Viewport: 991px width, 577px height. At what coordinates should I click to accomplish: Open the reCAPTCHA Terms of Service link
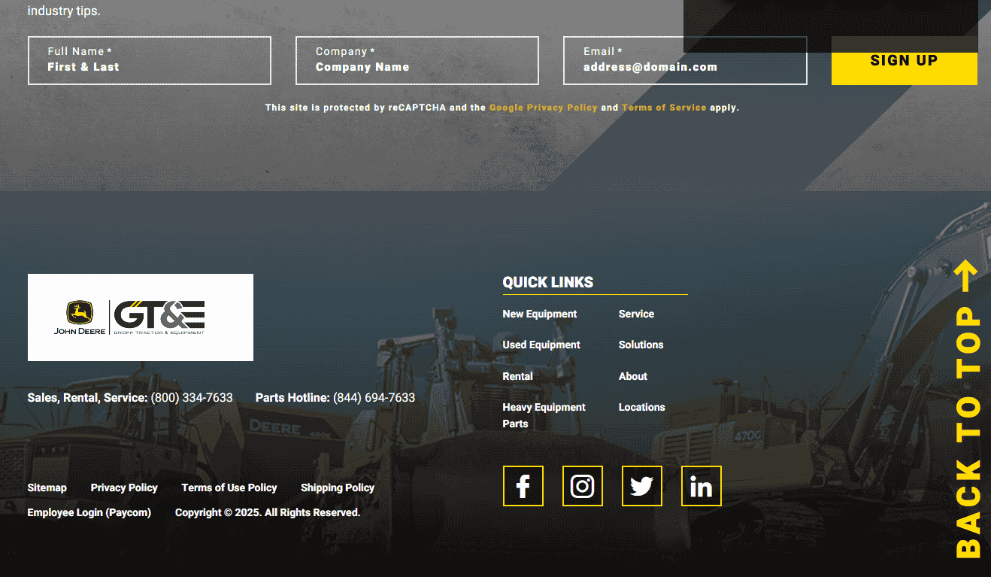pyautogui.click(x=664, y=108)
